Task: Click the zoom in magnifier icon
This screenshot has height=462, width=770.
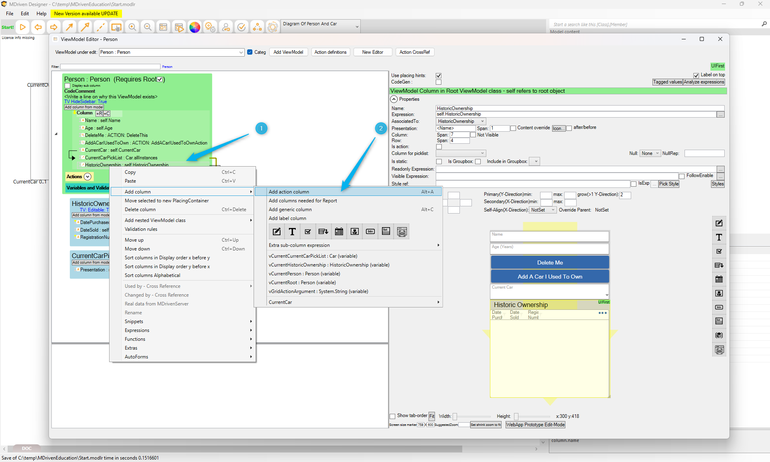Action: [x=132, y=27]
